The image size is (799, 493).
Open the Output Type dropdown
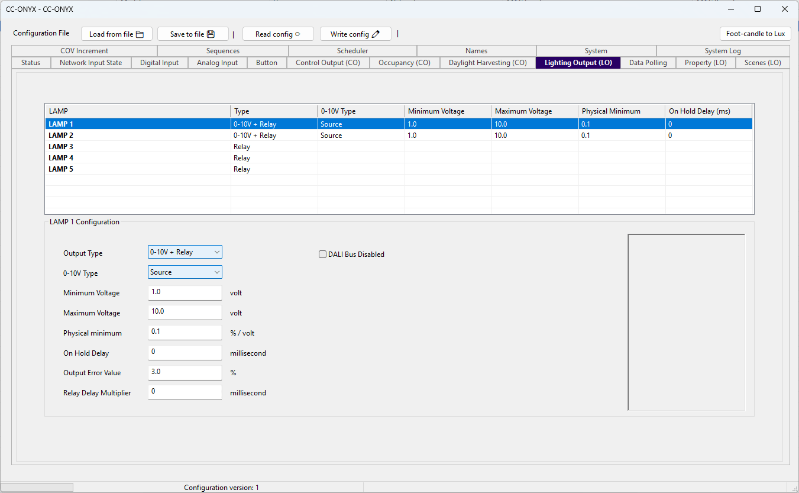click(x=185, y=252)
